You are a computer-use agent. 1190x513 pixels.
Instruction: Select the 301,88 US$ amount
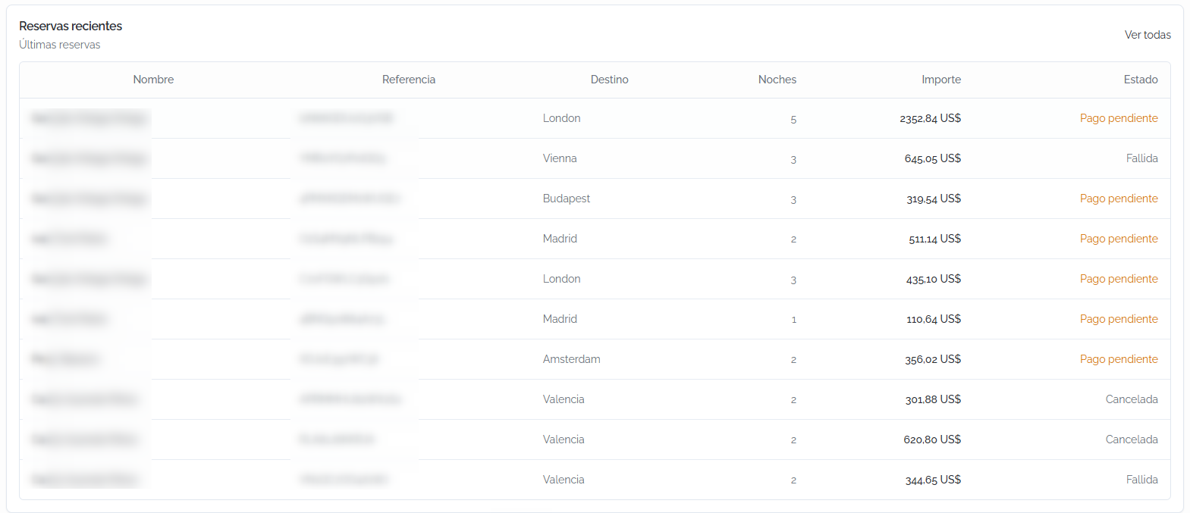934,399
